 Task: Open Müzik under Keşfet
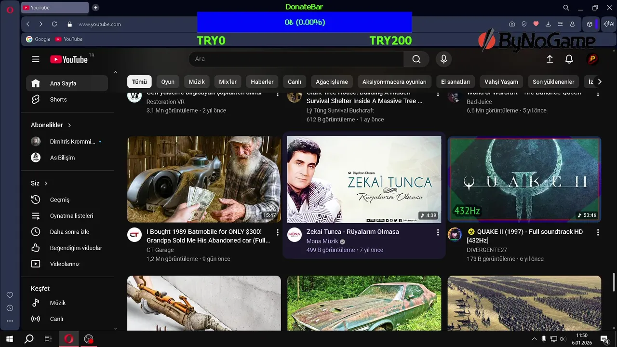(x=67, y=303)
